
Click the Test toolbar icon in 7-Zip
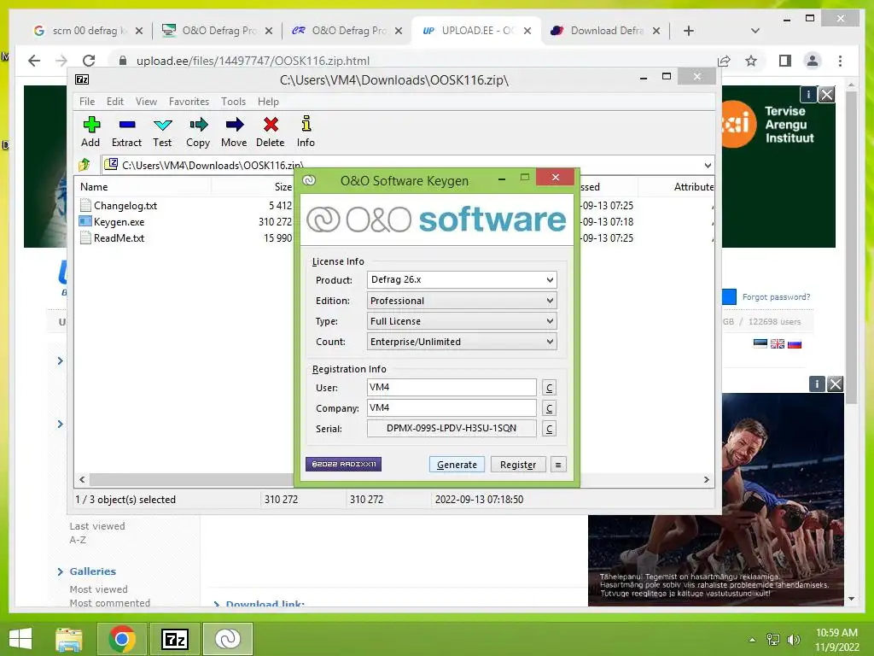[x=162, y=132]
